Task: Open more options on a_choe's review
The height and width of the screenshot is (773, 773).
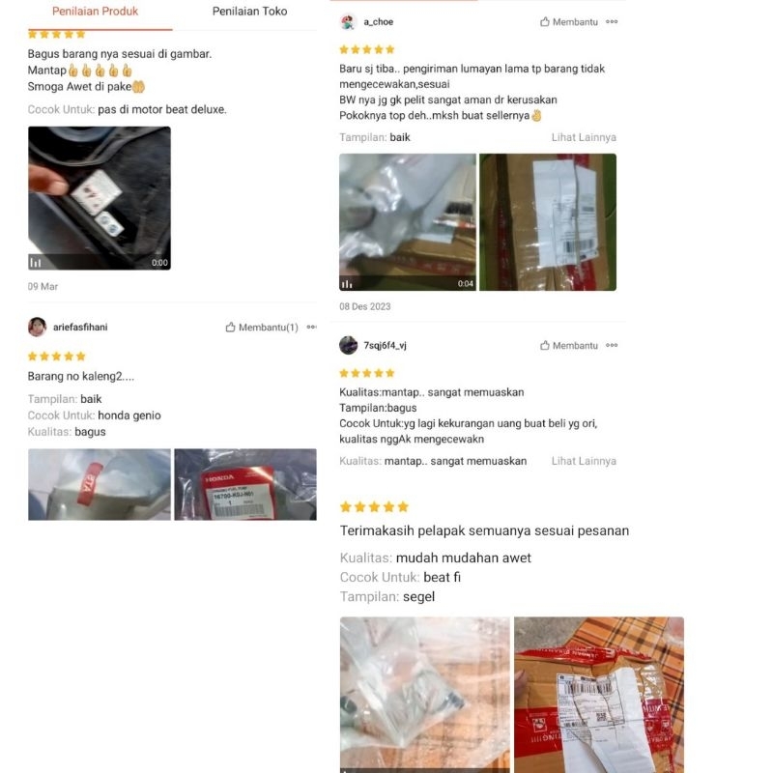Action: click(x=612, y=21)
